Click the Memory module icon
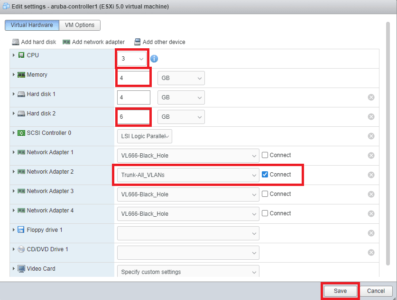The height and width of the screenshot is (300, 397). pyautogui.click(x=21, y=75)
